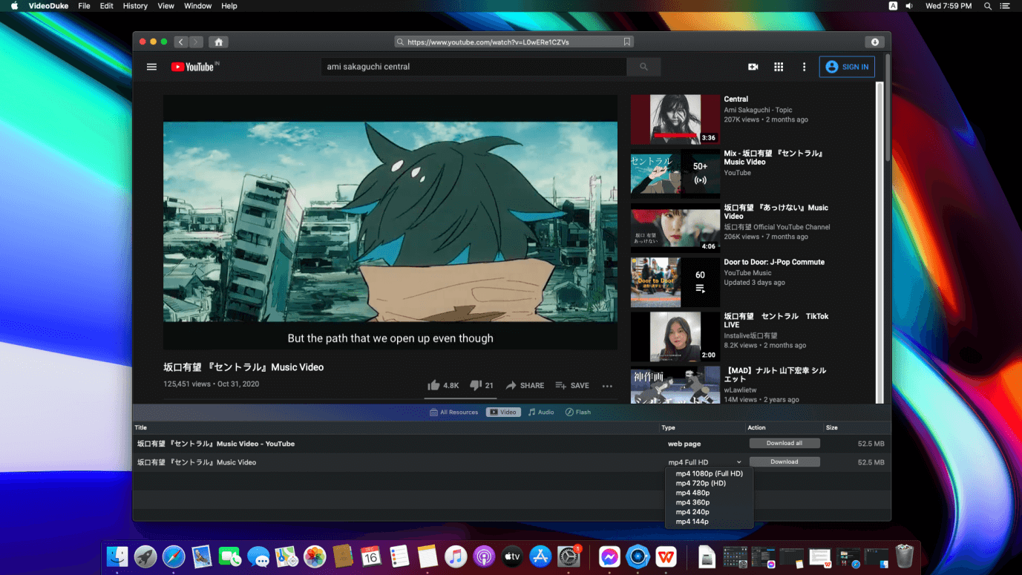
Task: Choose mp4 720p (HD) option
Action: pyautogui.click(x=710, y=483)
